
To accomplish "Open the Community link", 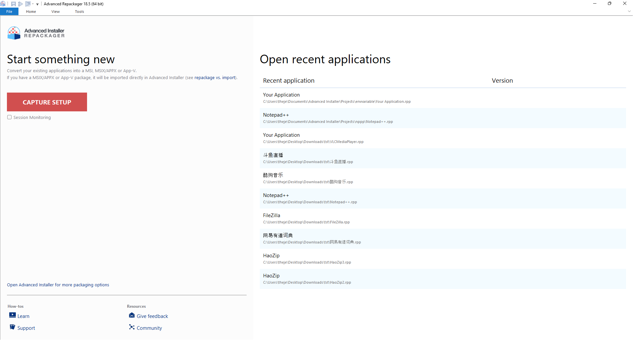I will [x=149, y=328].
